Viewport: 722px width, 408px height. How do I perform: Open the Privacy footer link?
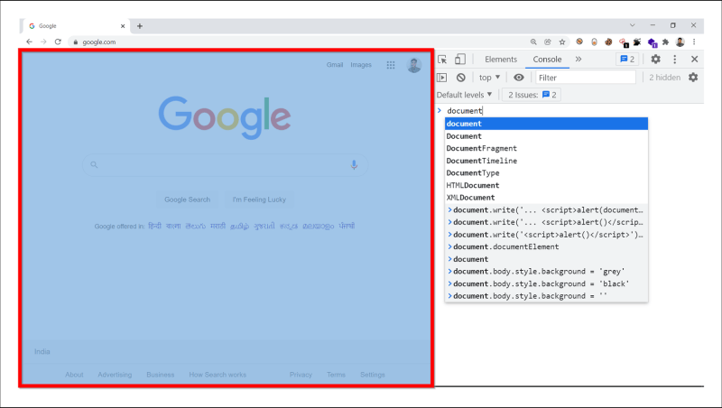click(x=301, y=375)
